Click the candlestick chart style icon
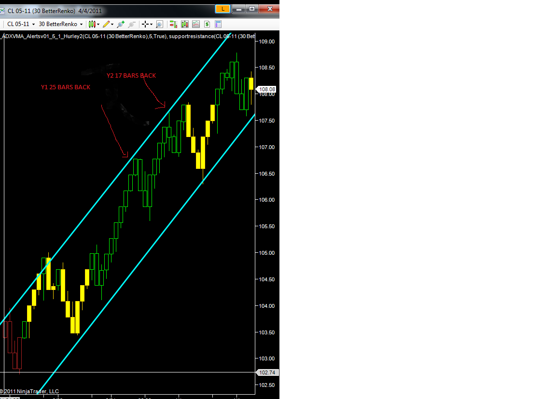 coord(92,24)
